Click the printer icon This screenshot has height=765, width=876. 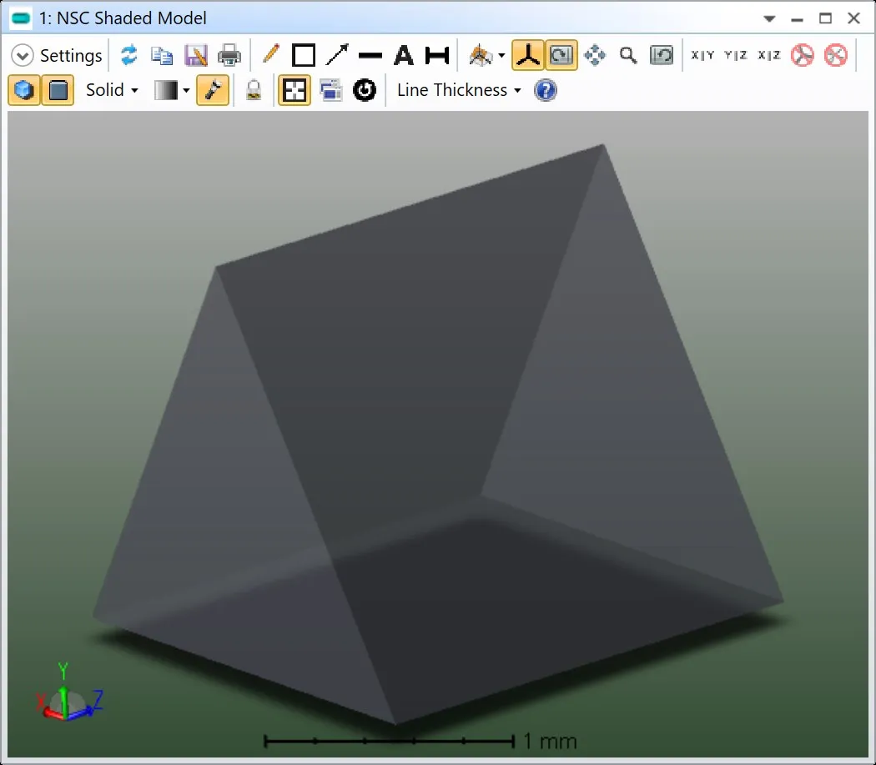pos(229,56)
